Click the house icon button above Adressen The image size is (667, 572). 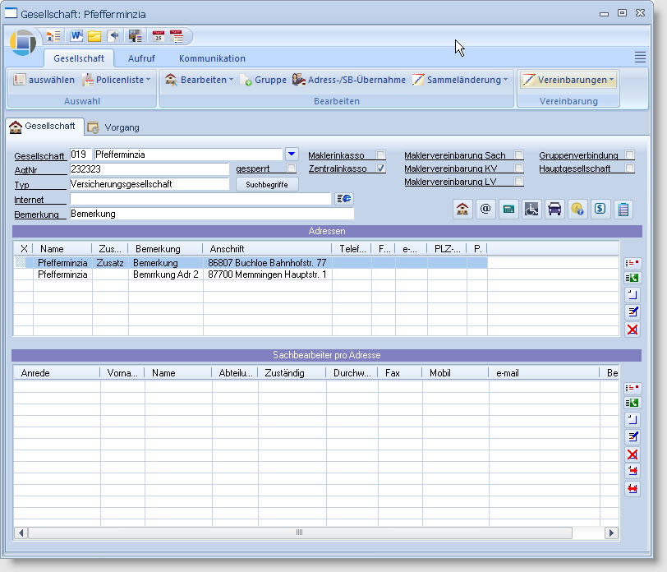click(462, 209)
